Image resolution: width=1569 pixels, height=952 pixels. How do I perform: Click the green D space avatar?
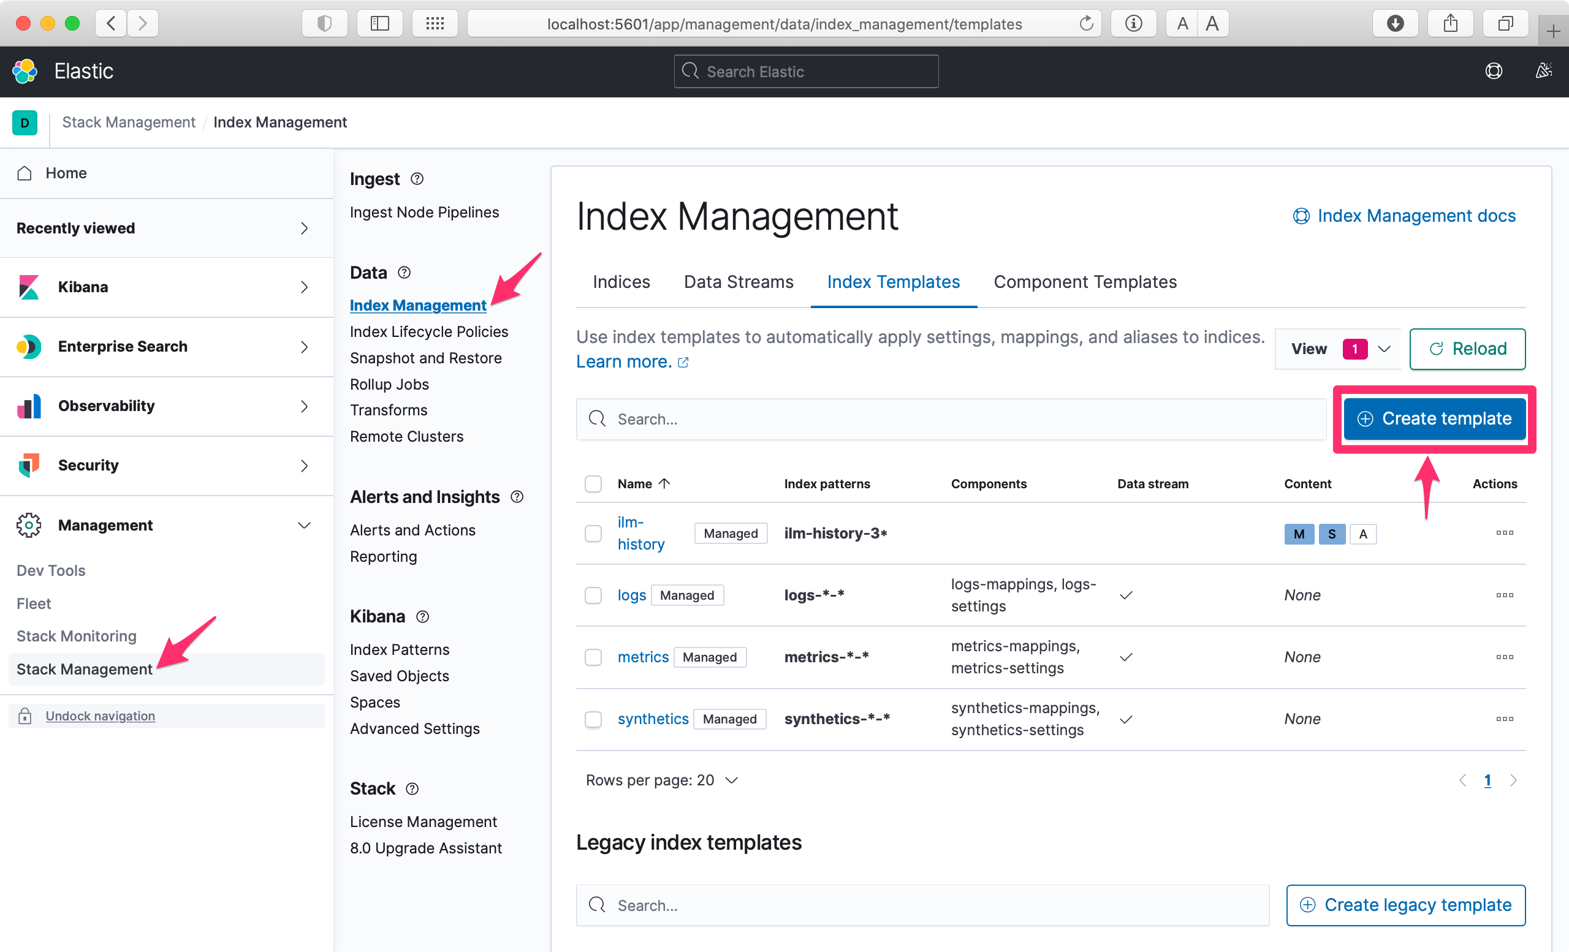[x=25, y=123]
